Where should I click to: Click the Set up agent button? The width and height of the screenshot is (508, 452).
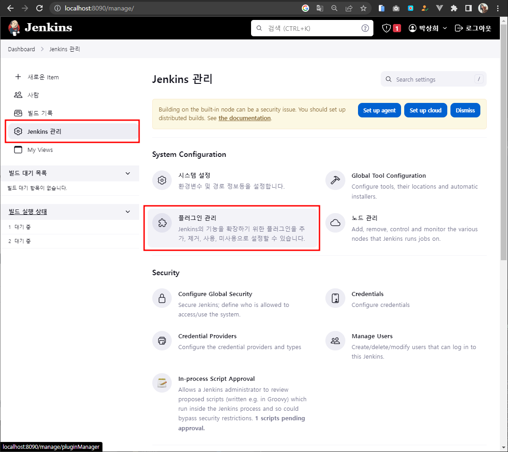(x=379, y=111)
